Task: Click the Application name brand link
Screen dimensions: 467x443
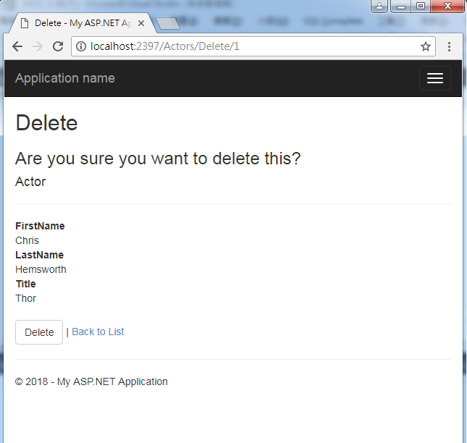Action: pyautogui.click(x=64, y=78)
